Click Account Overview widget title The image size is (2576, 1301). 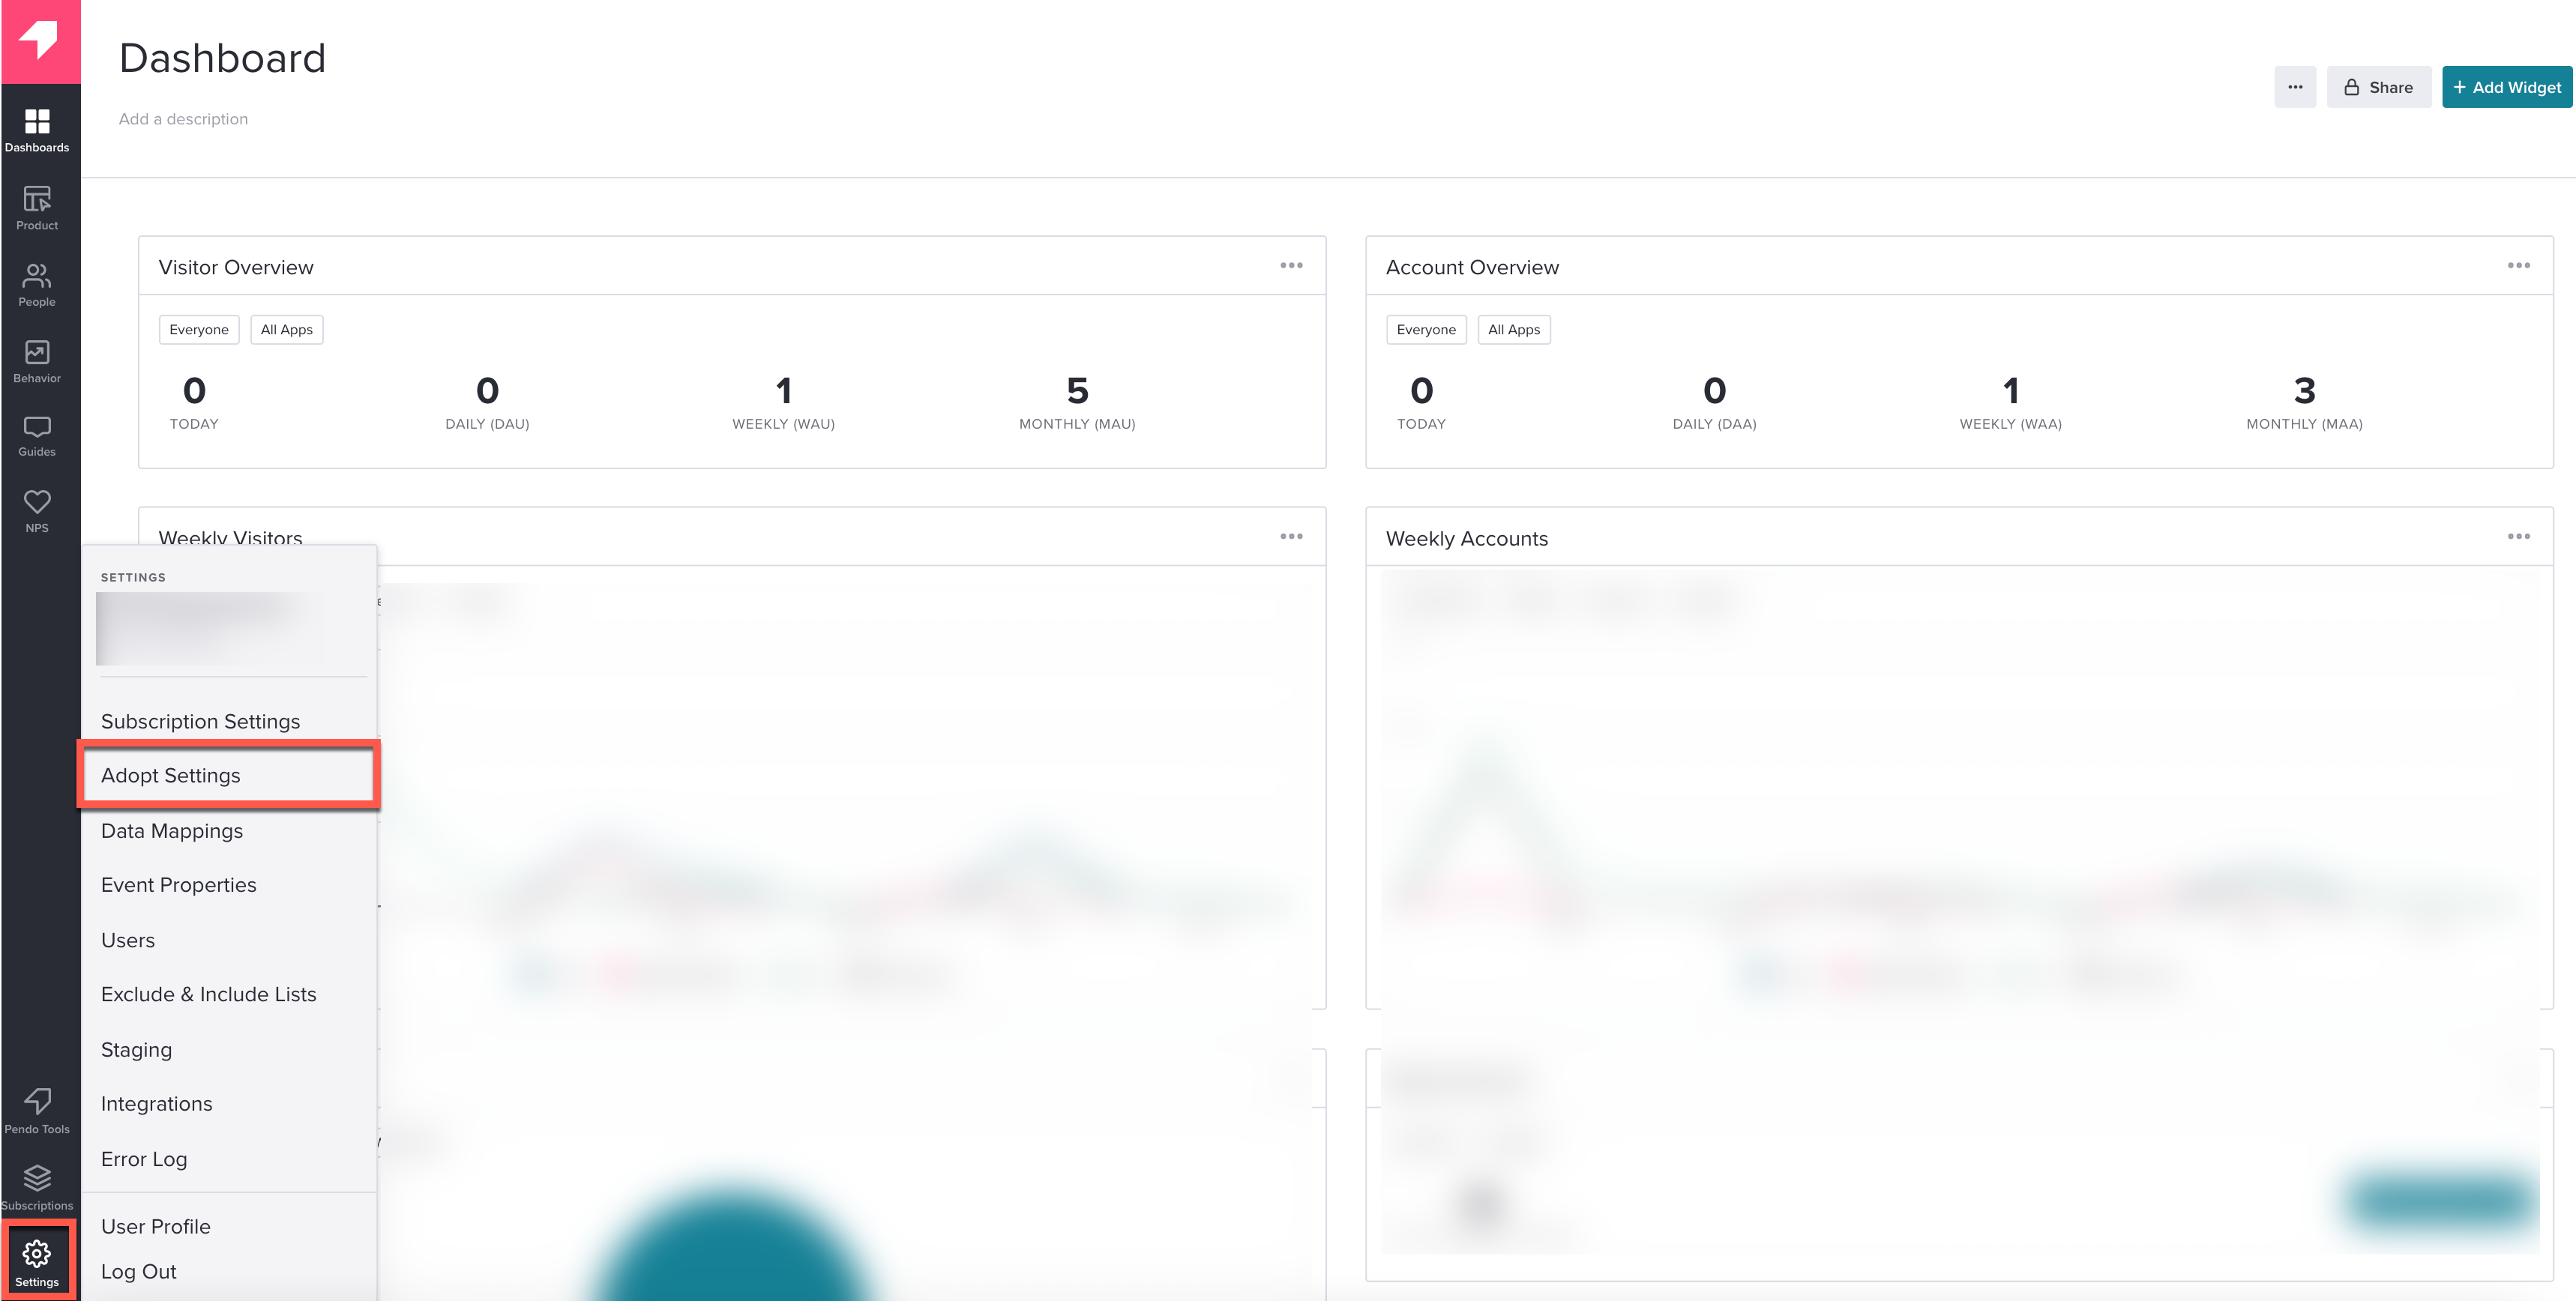click(x=1472, y=267)
